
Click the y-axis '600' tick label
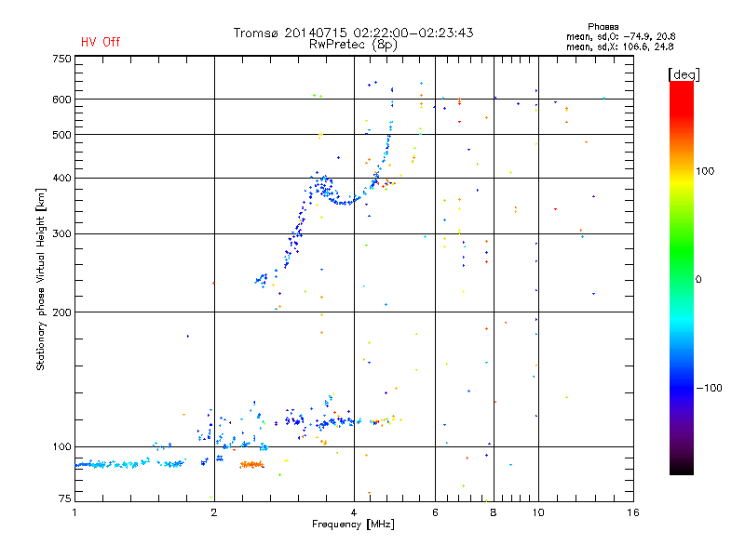[x=61, y=100]
